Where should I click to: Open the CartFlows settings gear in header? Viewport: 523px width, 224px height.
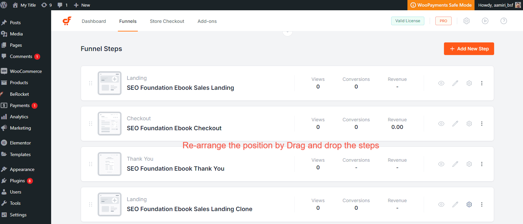pos(467,21)
